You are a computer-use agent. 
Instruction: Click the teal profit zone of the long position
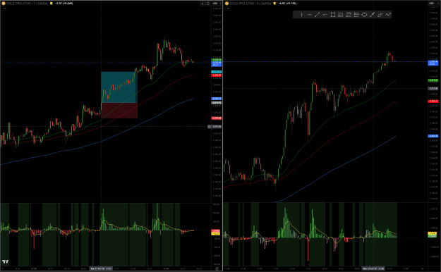point(119,87)
